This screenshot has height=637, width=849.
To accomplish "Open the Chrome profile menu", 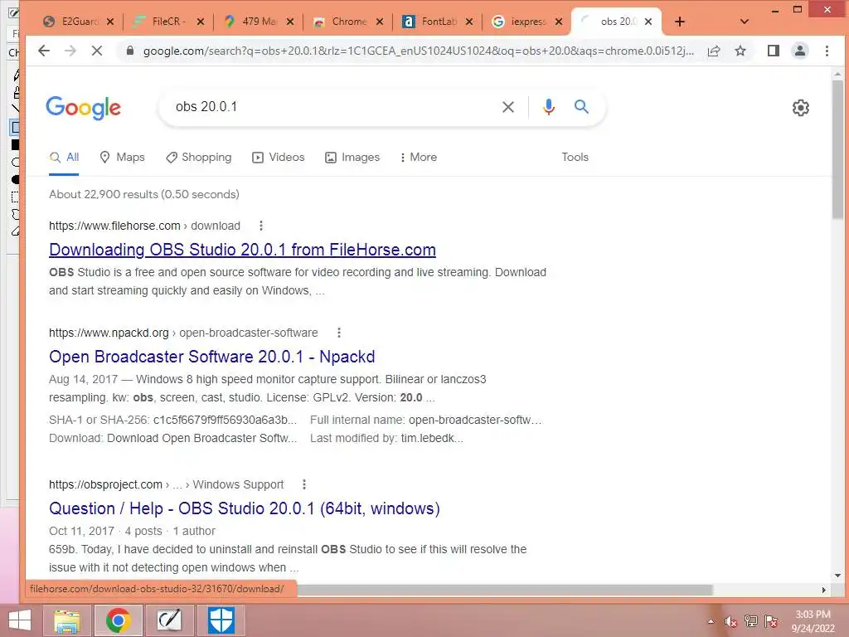I will pyautogui.click(x=800, y=51).
